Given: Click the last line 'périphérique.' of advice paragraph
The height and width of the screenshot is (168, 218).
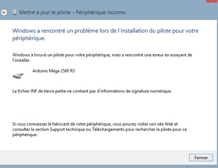Looking at the screenshot, I should [x=24, y=135].
